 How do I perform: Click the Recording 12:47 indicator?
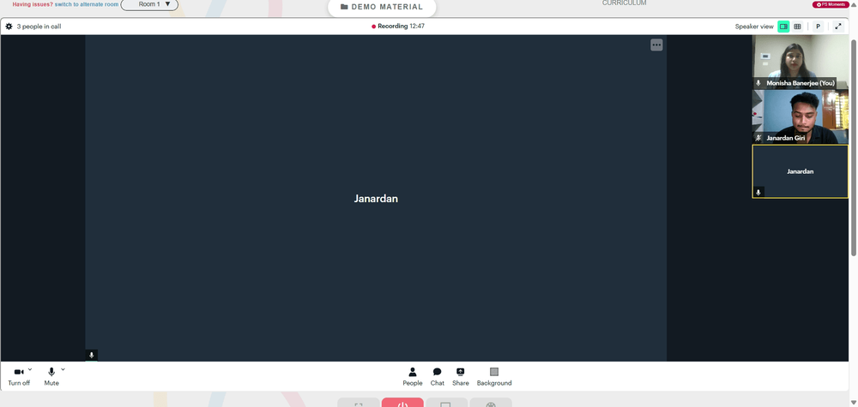(398, 27)
